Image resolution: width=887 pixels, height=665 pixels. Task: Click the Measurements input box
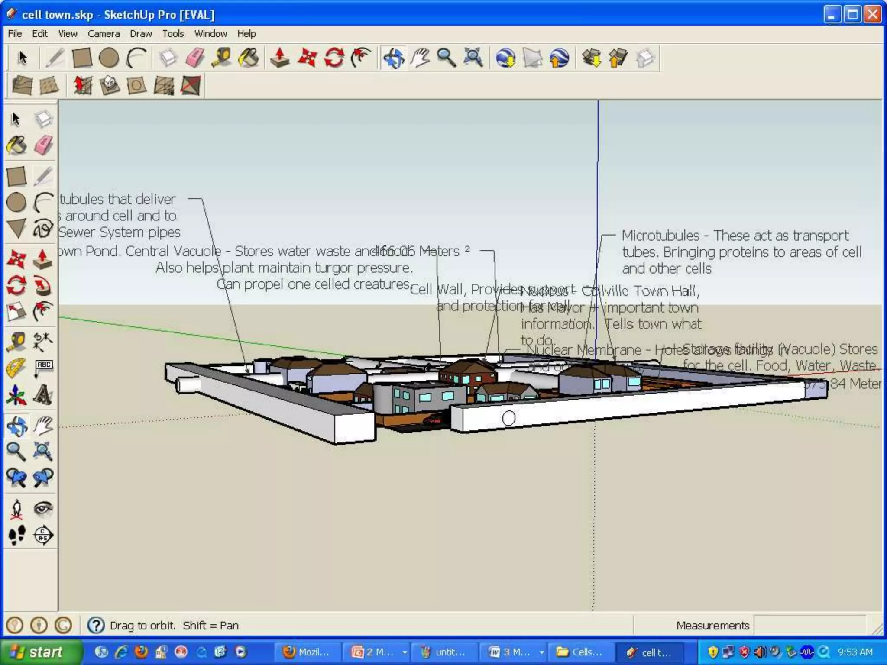tap(809, 625)
